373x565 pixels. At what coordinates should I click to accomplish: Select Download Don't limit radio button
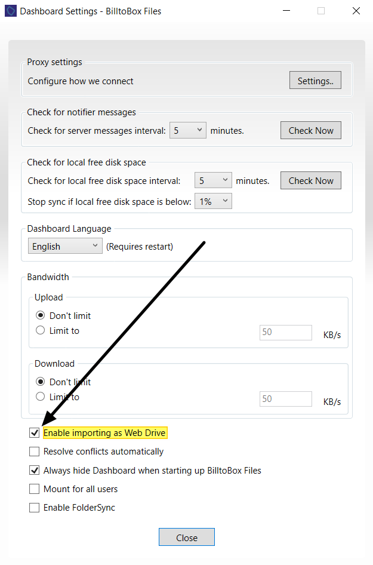(x=41, y=382)
